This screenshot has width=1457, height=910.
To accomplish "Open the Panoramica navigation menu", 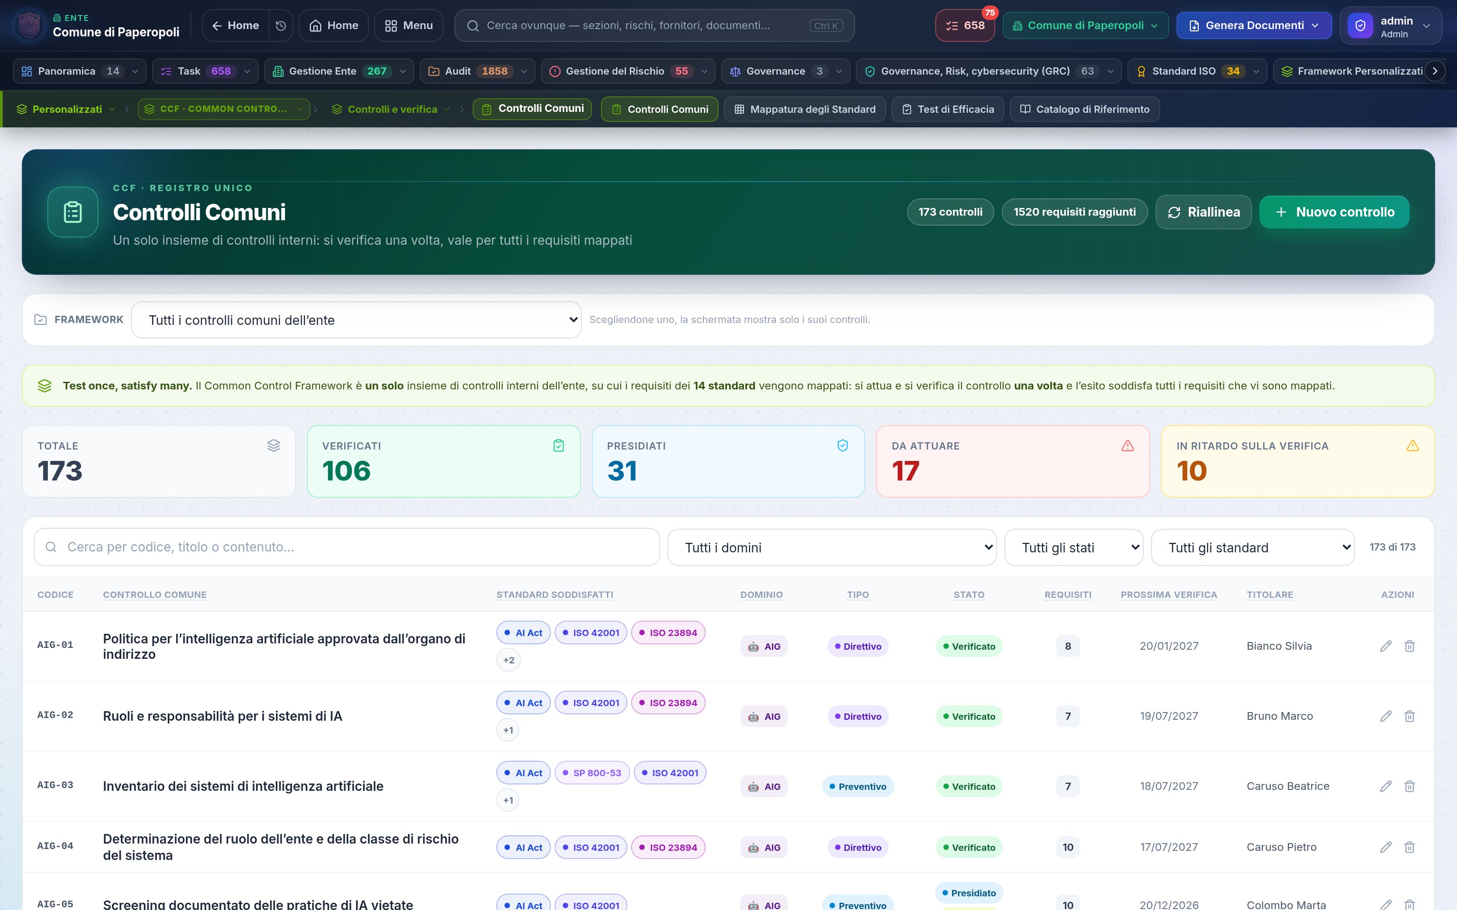I will pyautogui.click(x=80, y=71).
